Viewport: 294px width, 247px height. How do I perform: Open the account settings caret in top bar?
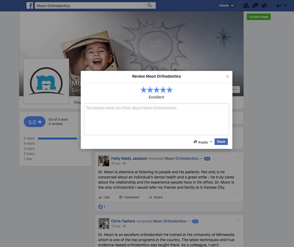[285, 5]
